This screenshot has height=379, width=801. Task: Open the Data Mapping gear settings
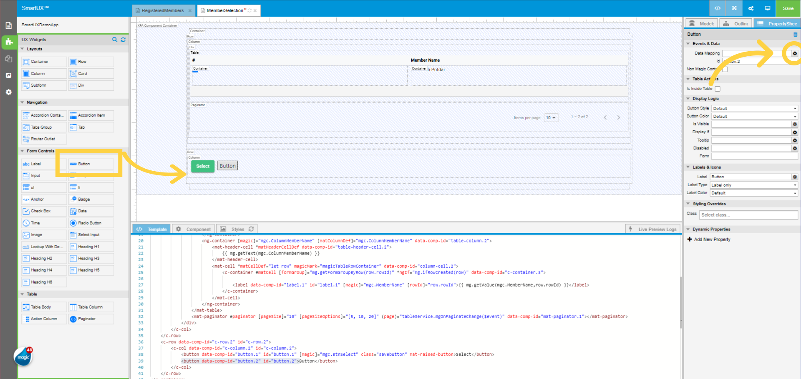tap(795, 53)
